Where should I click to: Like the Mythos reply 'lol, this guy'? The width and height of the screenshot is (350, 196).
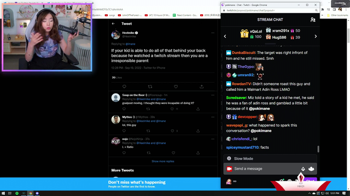[x=172, y=131]
